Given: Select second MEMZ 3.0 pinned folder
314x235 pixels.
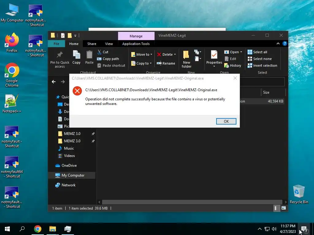Looking at the screenshot, I should [x=72, y=141].
